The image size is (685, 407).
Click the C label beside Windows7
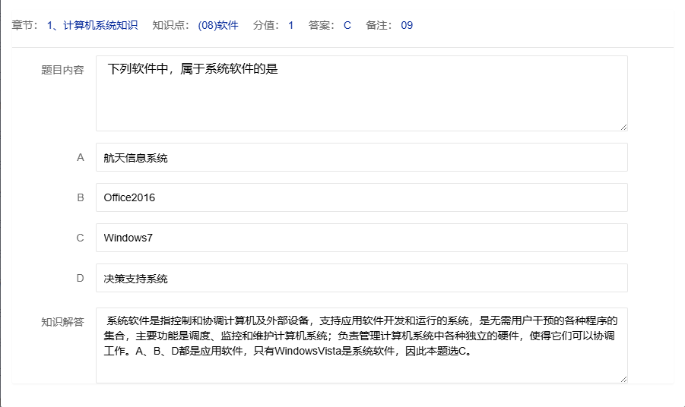click(81, 238)
